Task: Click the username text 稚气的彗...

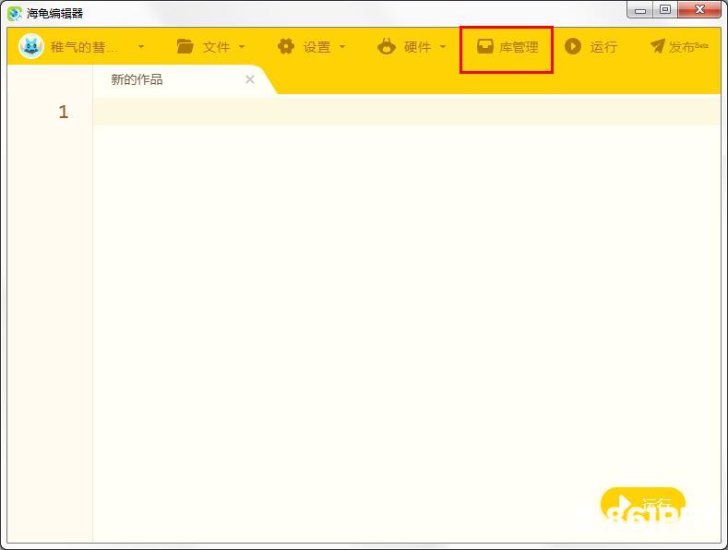Action: pos(84,47)
